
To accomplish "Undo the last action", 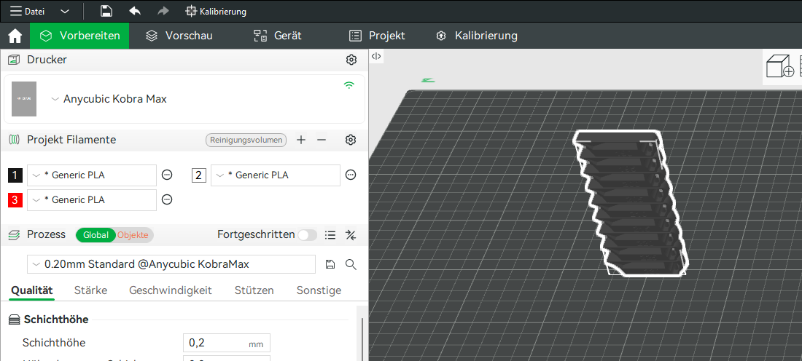I will (x=135, y=11).
